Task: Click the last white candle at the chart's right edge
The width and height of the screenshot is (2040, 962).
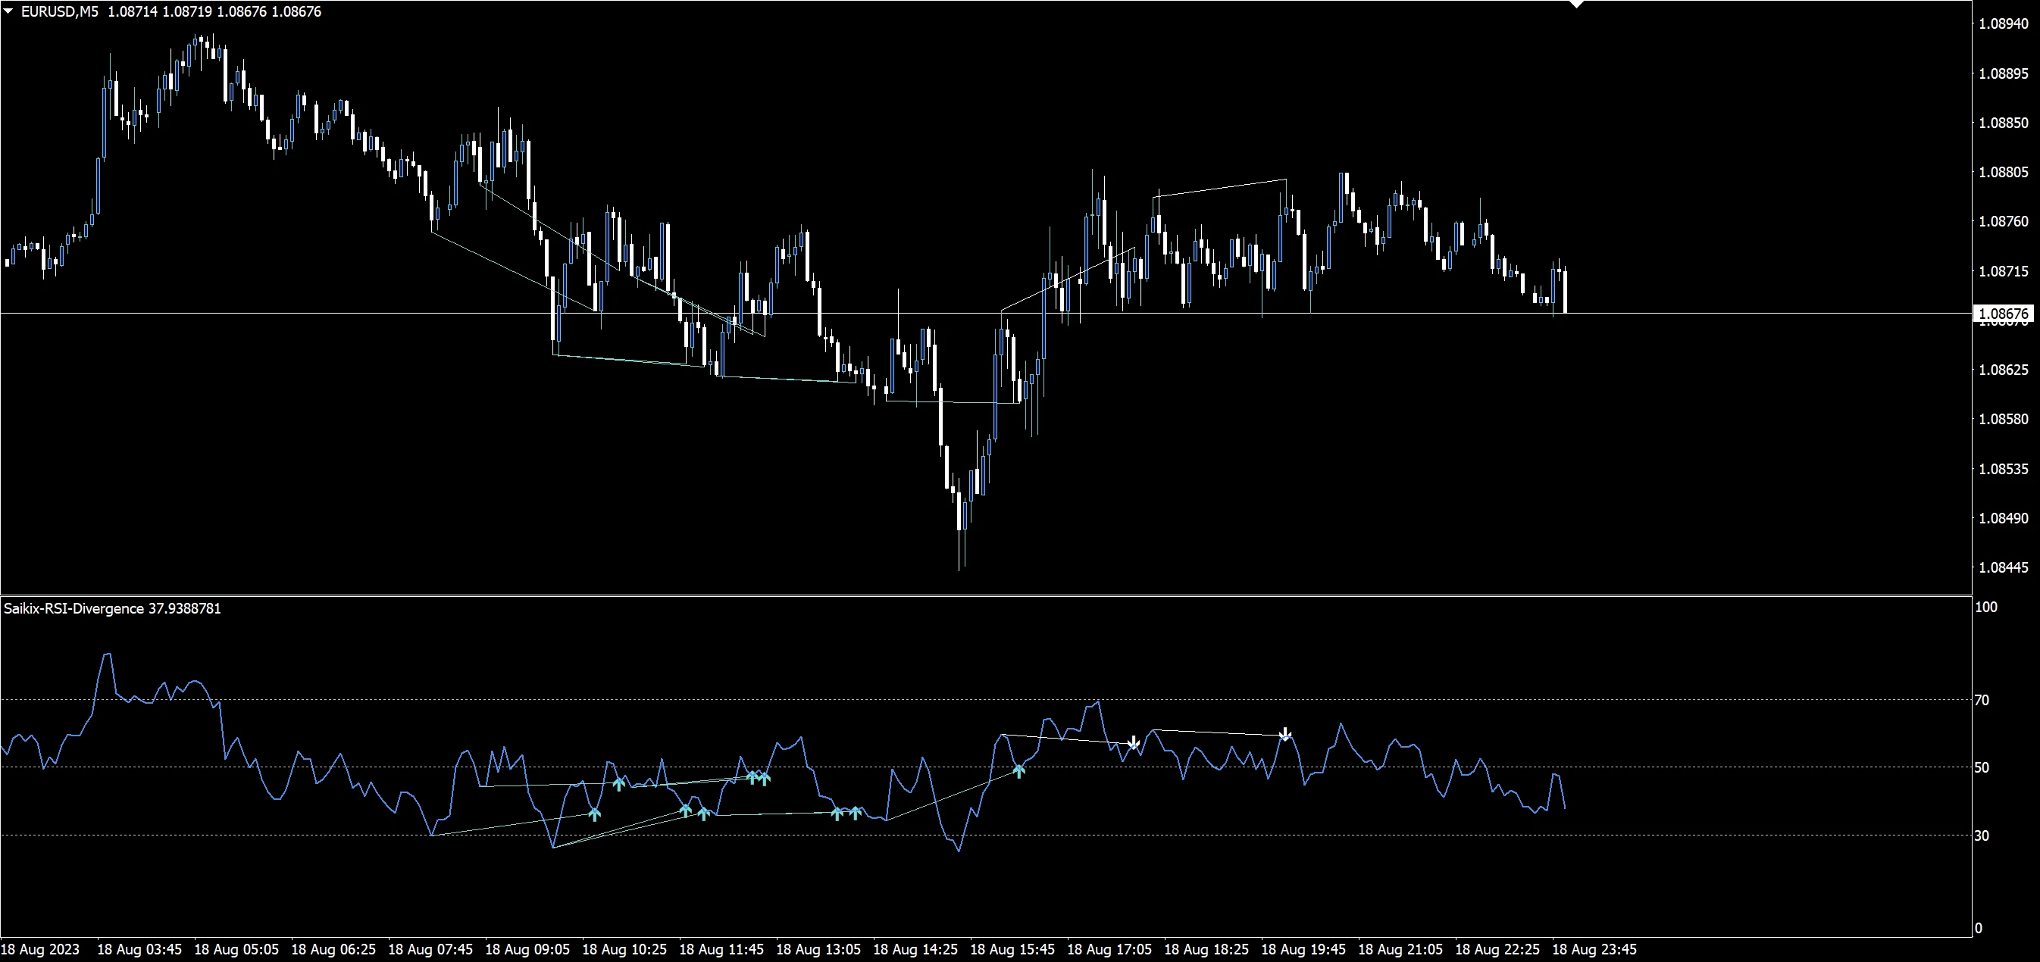Action: click(1565, 292)
